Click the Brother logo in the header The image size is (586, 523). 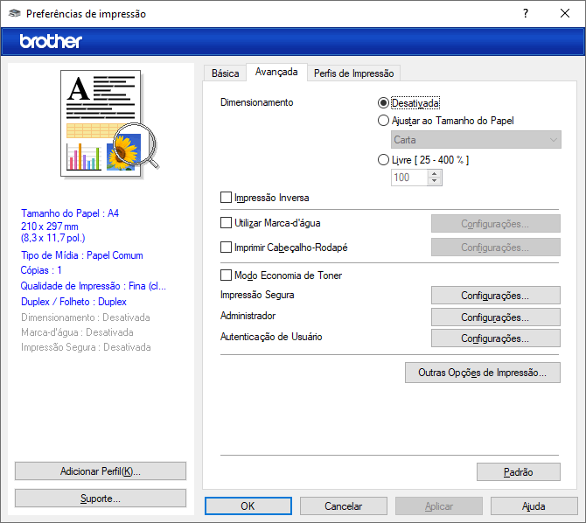coord(51,41)
